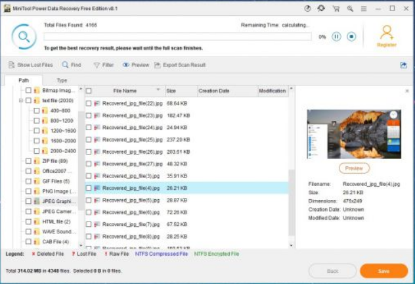Viewport: 415px width, 284px height.
Task: Click the support headset icon in title bar
Action: [321, 9]
